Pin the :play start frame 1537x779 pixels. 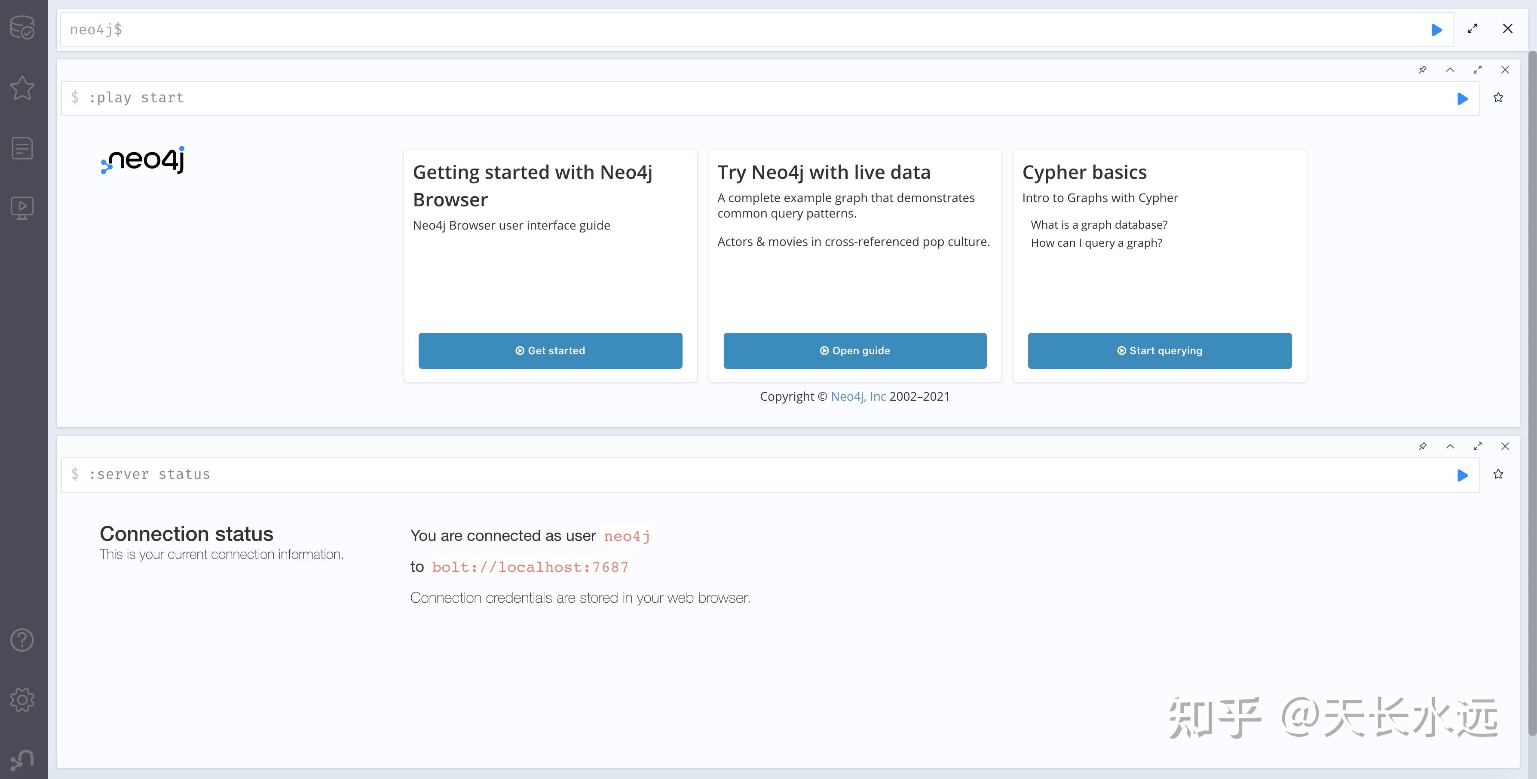[x=1422, y=70]
